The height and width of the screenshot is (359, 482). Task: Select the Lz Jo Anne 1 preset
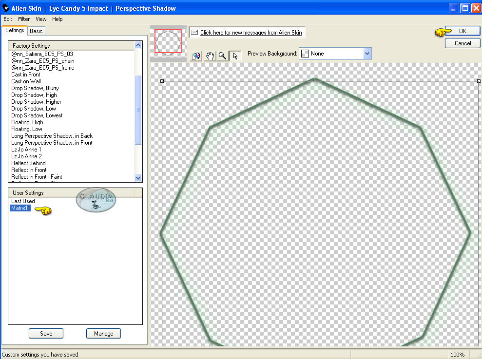26,150
